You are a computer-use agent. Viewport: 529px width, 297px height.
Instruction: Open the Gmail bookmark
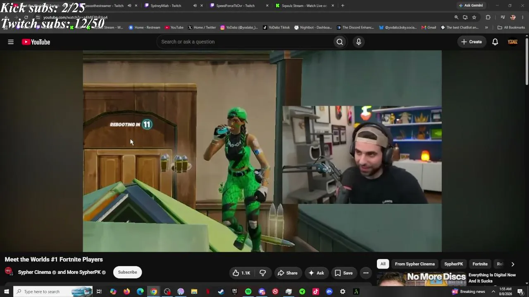[429, 28]
